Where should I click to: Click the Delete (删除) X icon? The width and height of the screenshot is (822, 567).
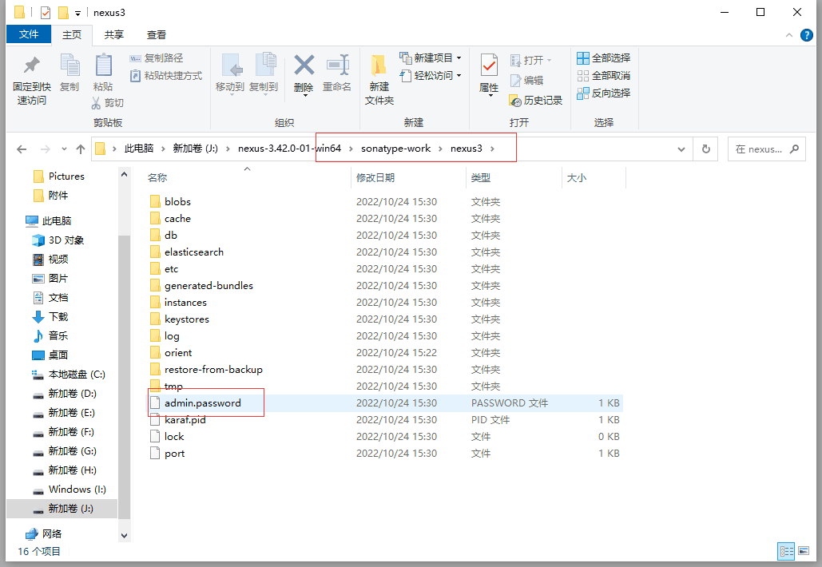pos(304,65)
